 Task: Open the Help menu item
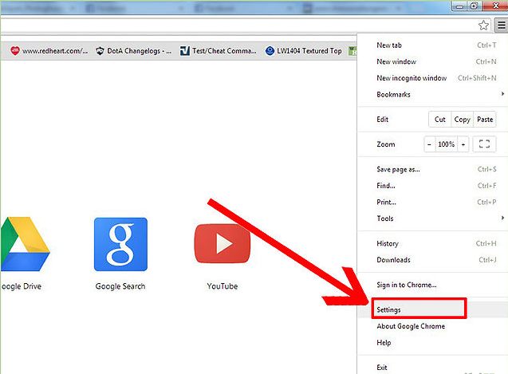pos(432,343)
